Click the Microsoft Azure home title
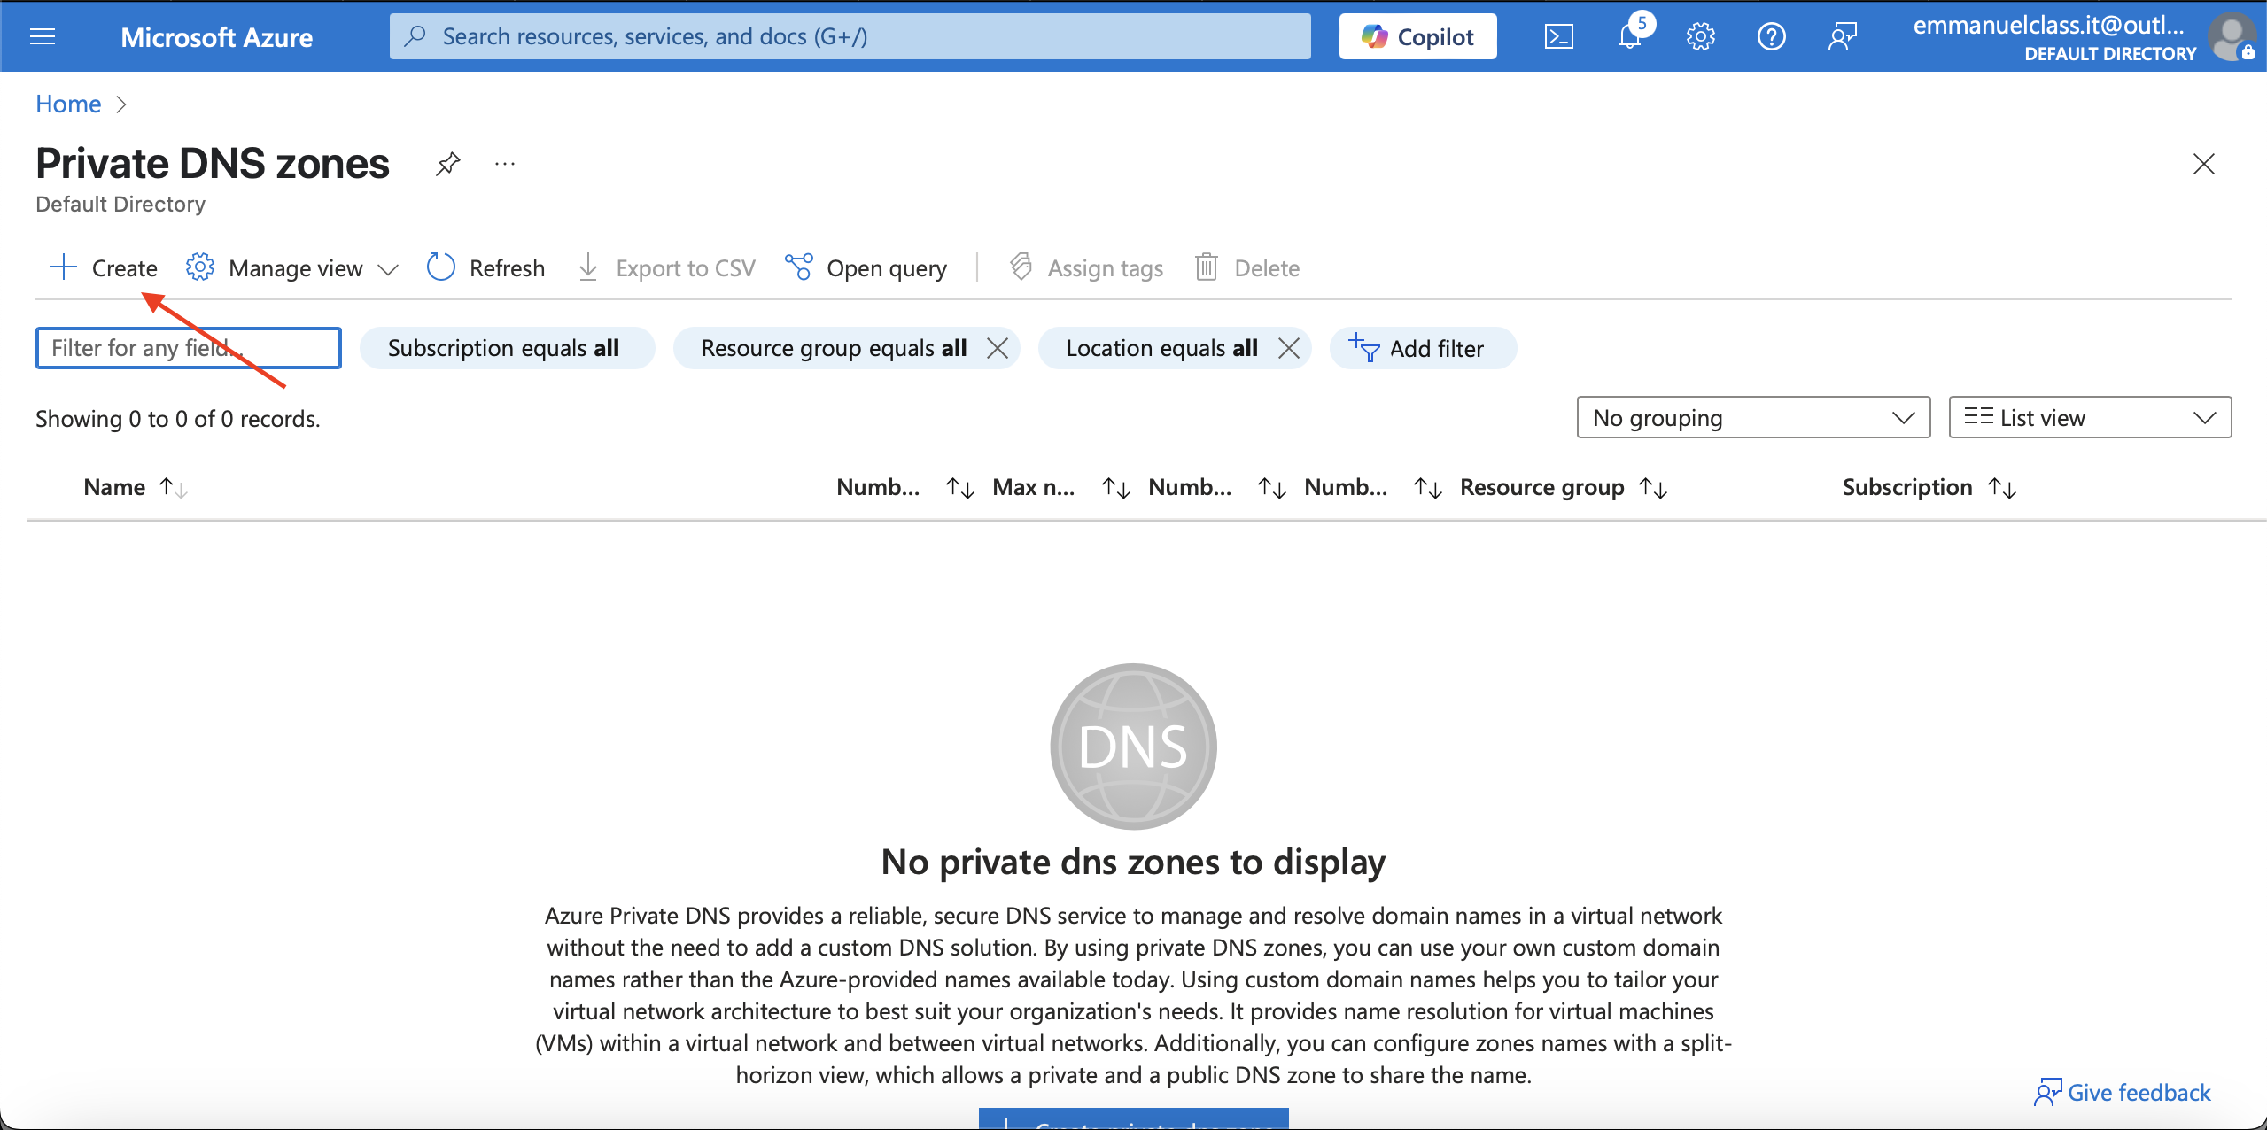 tap(216, 36)
